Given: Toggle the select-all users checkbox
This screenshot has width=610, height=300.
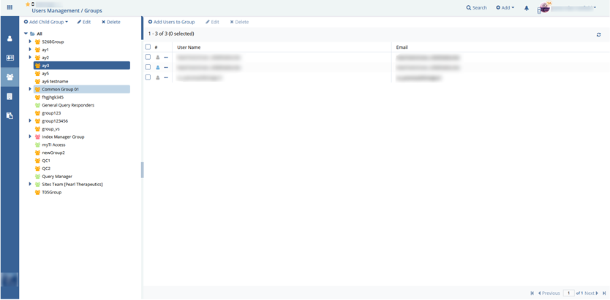Looking at the screenshot, I should pyautogui.click(x=148, y=47).
